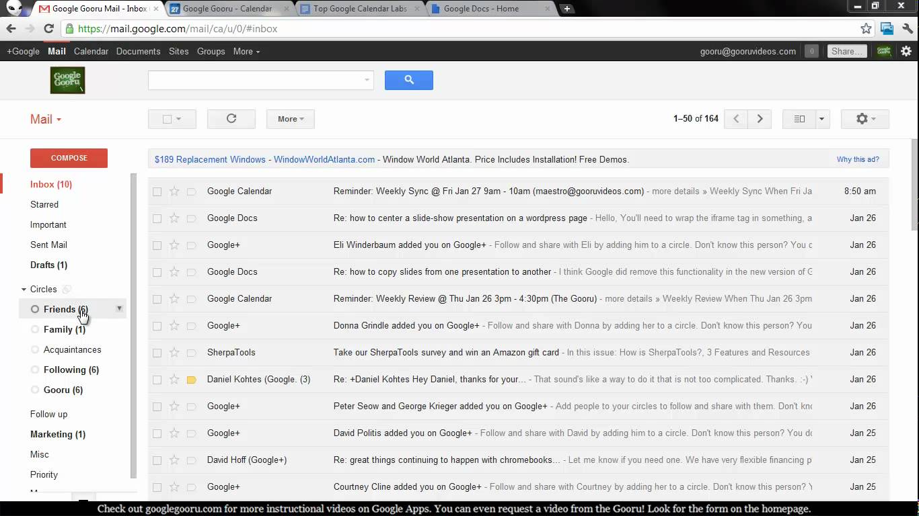Open the Marketing label
Viewport: 919px width, 516px height.
coord(58,434)
